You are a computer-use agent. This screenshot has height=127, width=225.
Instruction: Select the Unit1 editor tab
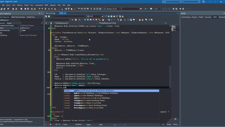pos(62,13)
